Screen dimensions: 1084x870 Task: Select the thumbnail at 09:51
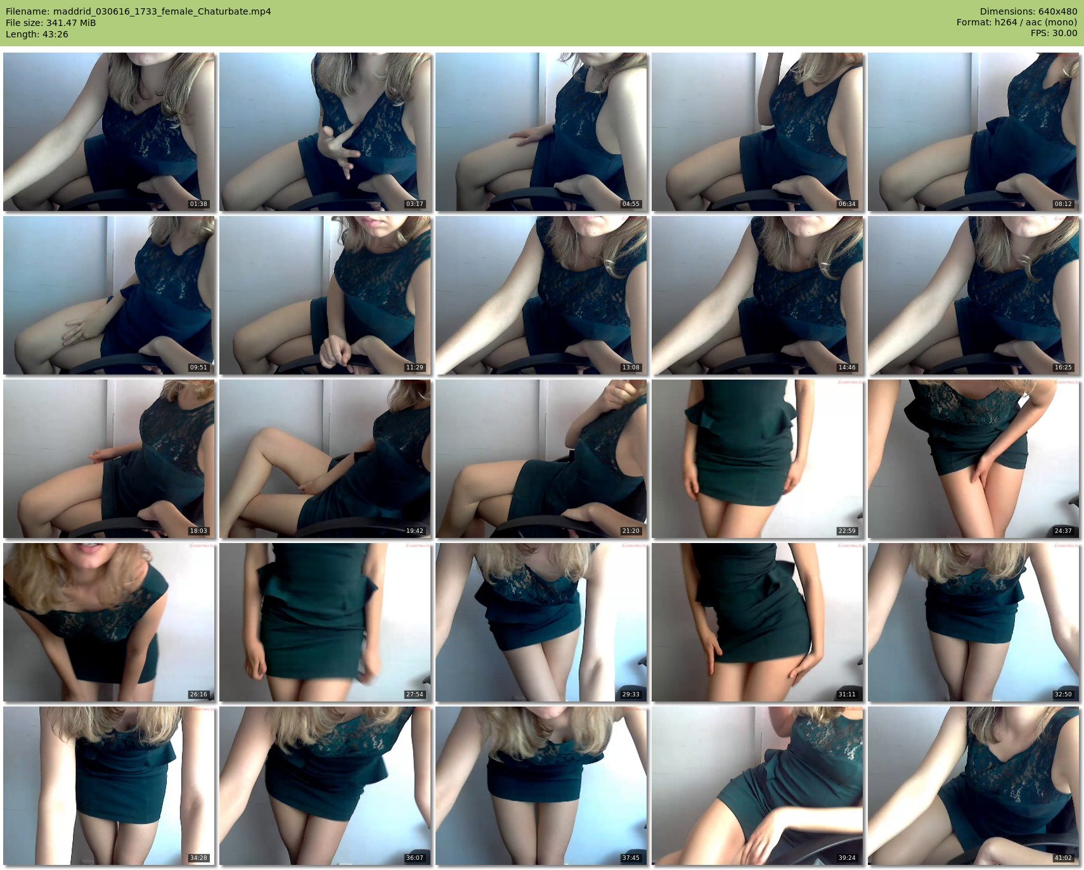click(x=109, y=295)
